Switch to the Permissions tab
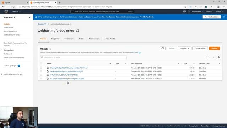 69,39
